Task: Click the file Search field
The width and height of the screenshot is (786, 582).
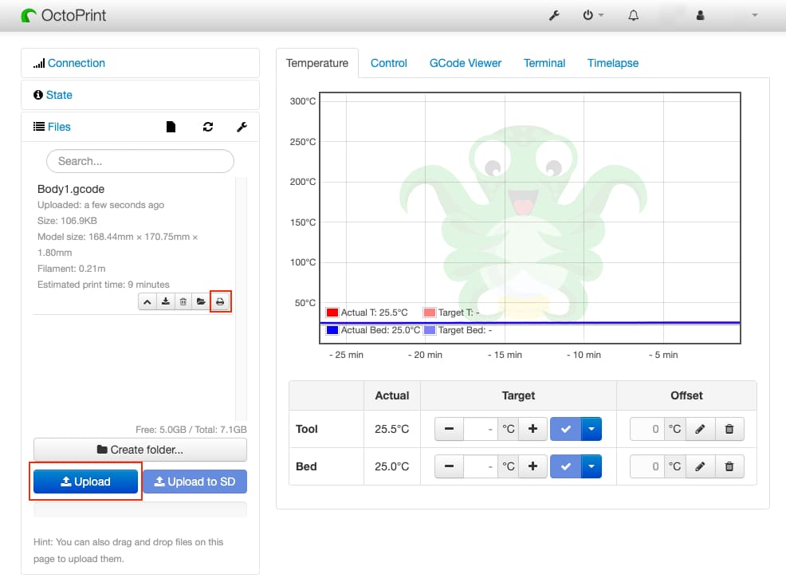Action: pyautogui.click(x=140, y=161)
